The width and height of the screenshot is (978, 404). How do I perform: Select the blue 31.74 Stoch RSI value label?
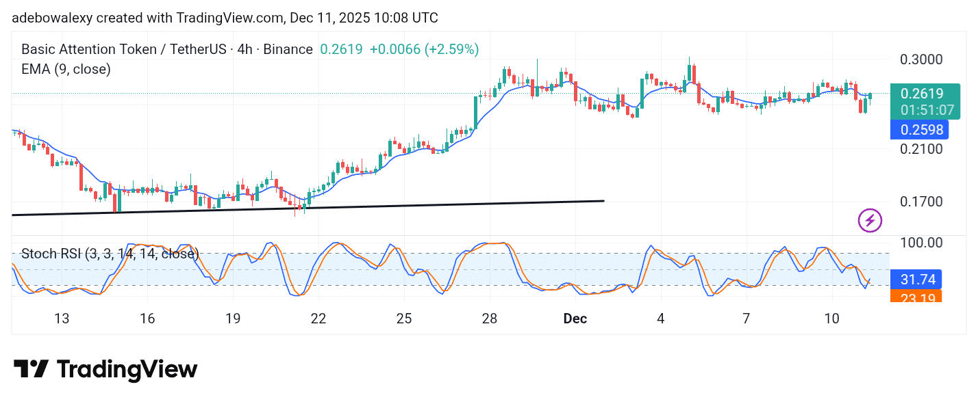pyautogui.click(x=918, y=279)
